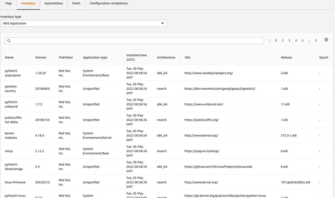The height and width of the screenshot is (198, 335).
Task: Click version 20220210 cell
Action: [42, 182]
